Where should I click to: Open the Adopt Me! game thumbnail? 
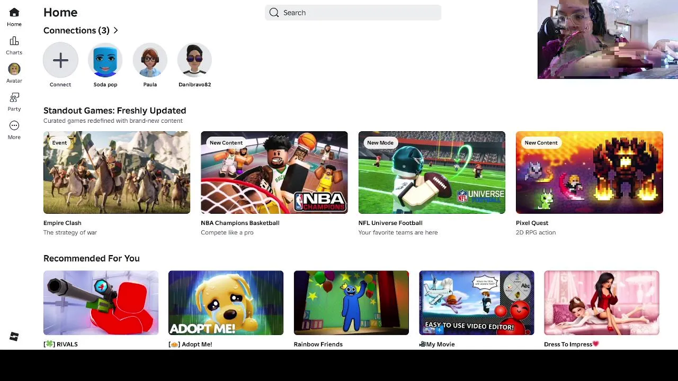pyautogui.click(x=226, y=303)
